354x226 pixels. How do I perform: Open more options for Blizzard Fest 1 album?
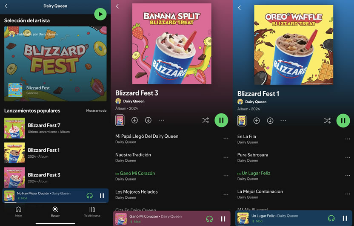pos(283,121)
